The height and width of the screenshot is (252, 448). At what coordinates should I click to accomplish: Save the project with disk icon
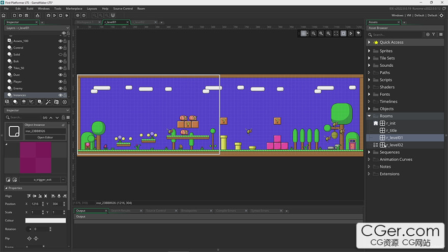coord(26,15)
